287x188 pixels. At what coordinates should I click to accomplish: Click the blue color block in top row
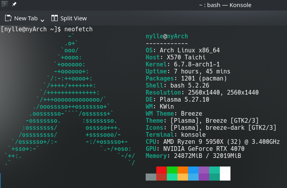pyautogui.click(x=193, y=170)
